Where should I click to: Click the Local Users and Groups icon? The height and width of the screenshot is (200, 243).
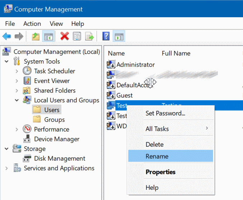point(27,100)
